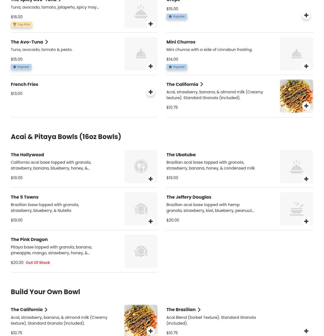This screenshot has width=324, height=336.
Task: Add The 5 Towns bowl
Action: [151, 221]
